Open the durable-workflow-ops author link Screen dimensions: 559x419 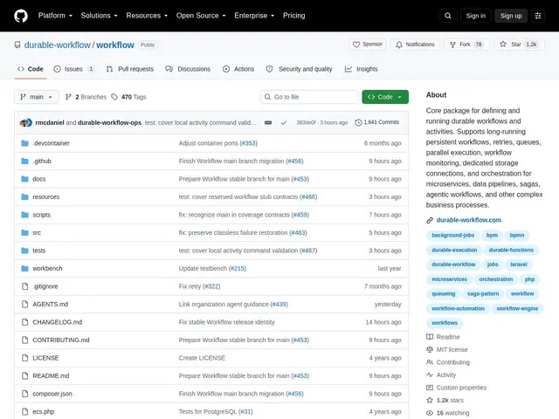[x=109, y=122]
